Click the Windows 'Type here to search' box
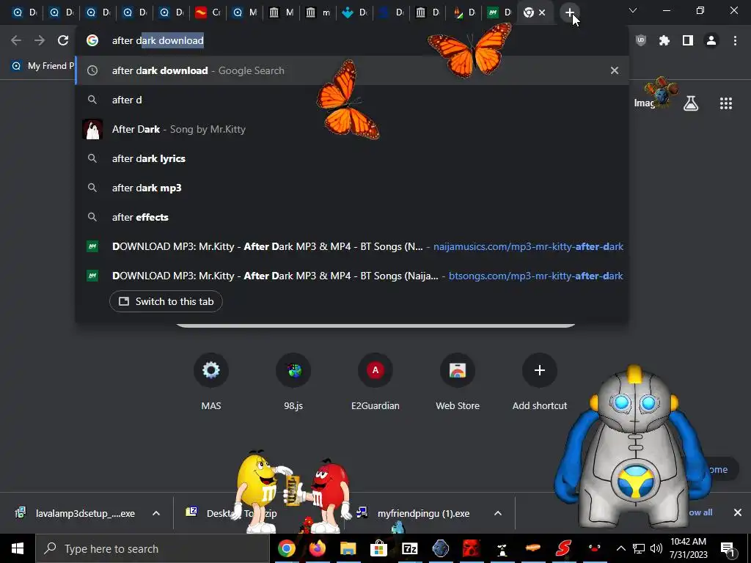Screen dimensions: 751x563 pos(153,548)
